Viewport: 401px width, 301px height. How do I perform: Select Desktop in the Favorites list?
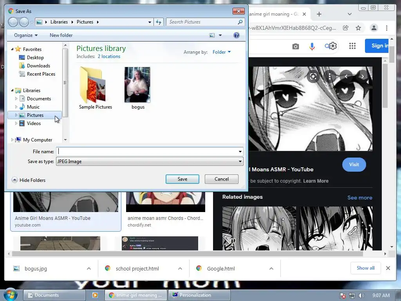35,58
